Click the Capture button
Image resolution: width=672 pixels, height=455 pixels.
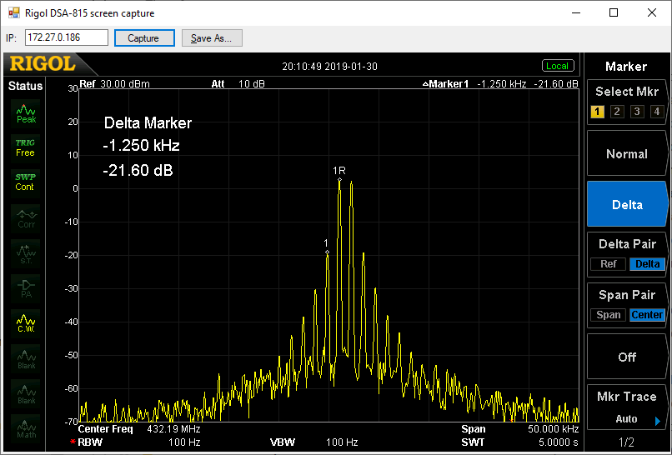(144, 38)
